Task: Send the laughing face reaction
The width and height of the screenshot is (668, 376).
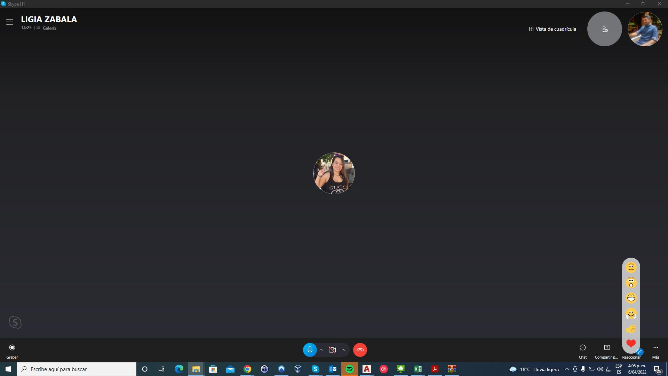Action: [x=631, y=298]
